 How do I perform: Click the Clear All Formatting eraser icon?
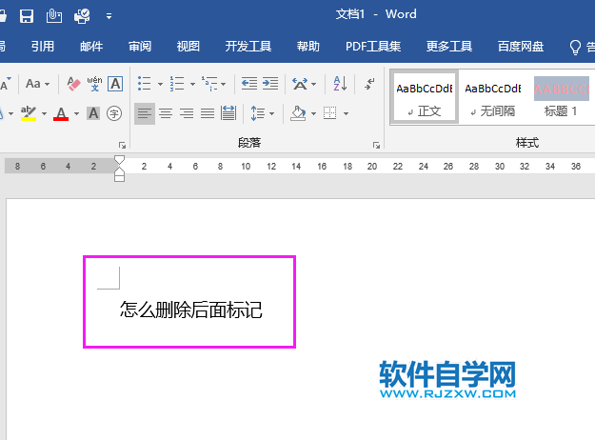[x=71, y=84]
